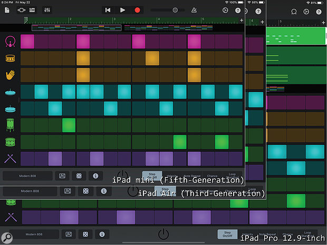Select the crossed sticks row icon in iPad mini
Screen dimensions: 327x245
10,159
